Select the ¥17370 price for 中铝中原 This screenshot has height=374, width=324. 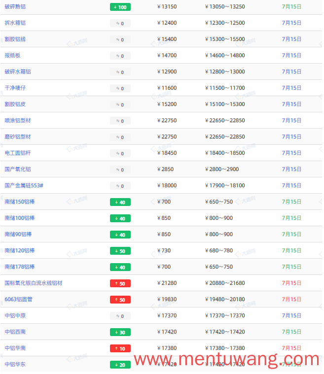click(x=167, y=315)
